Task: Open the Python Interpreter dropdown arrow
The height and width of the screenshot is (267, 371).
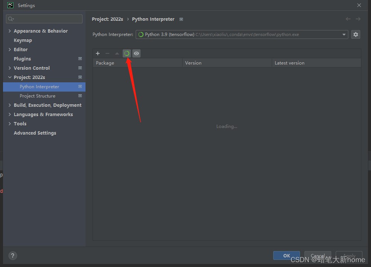Action: [x=344, y=34]
